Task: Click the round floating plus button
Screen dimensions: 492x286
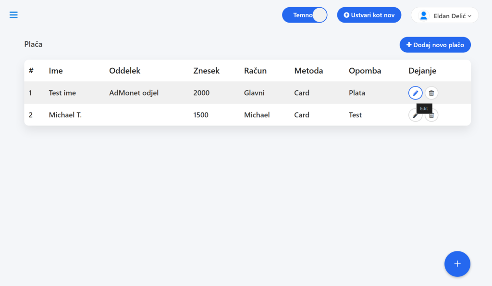Action: (x=457, y=264)
